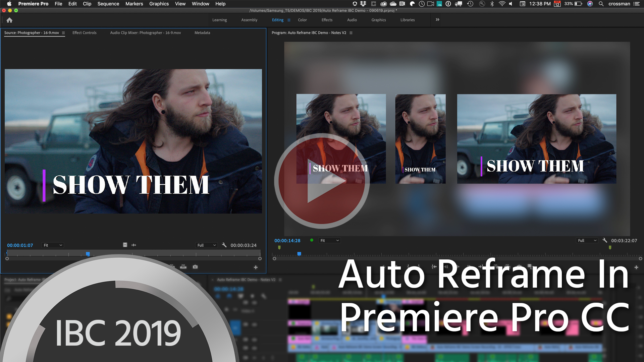Launch Siri from the menu bar

point(590,4)
